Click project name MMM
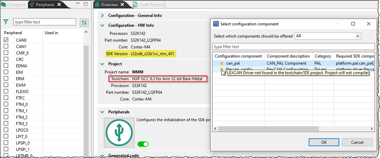The height and width of the screenshot is (158, 380). pyautogui.click(x=138, y=72)
